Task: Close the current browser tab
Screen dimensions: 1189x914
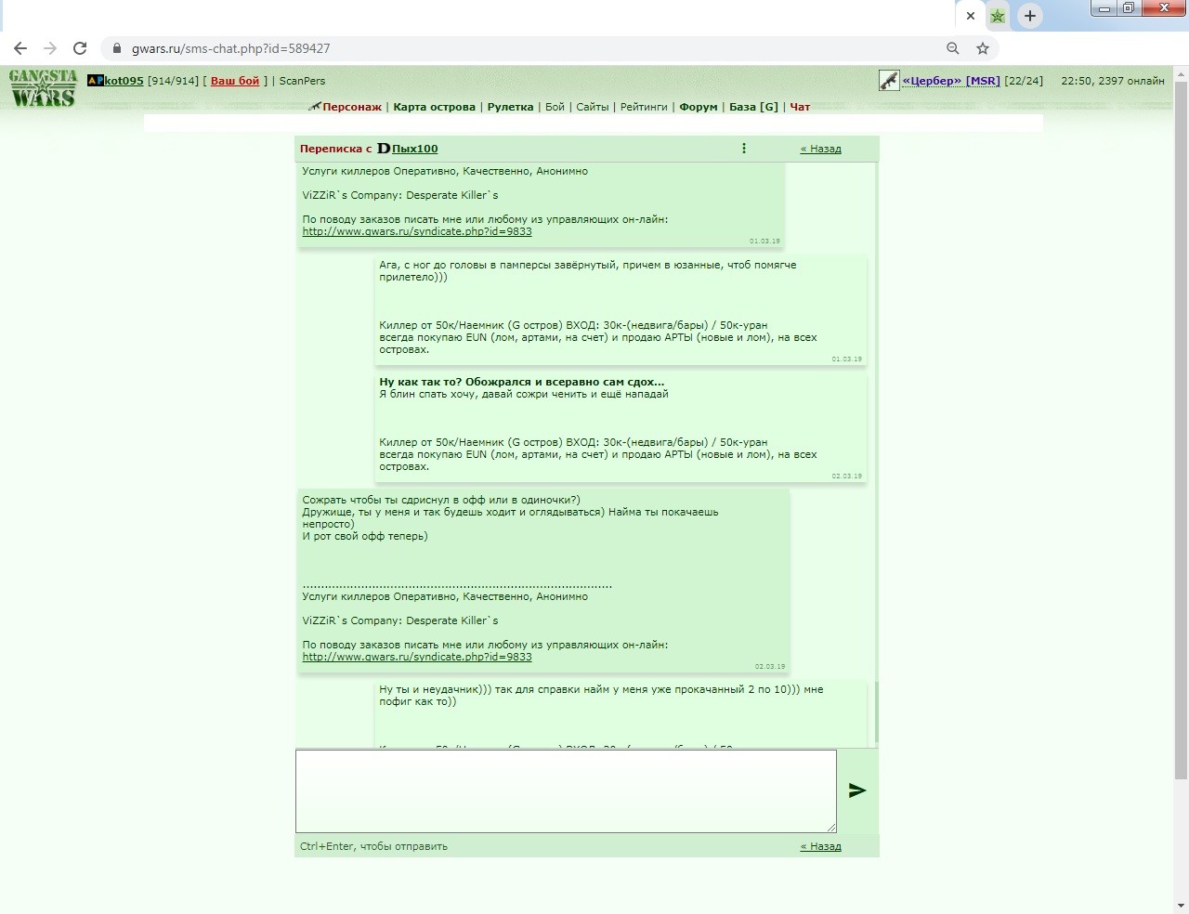Action: click(x=971, y=16)
